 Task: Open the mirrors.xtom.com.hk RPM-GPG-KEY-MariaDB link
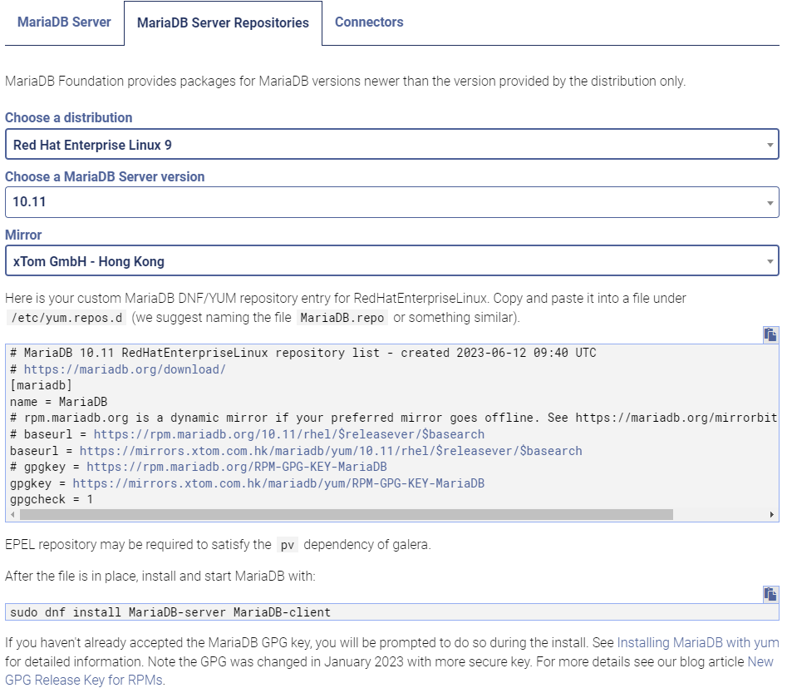click(278, 483)
